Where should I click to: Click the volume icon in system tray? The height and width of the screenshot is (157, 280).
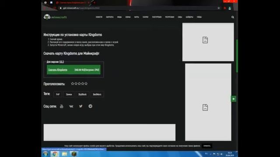pos(221,154)
